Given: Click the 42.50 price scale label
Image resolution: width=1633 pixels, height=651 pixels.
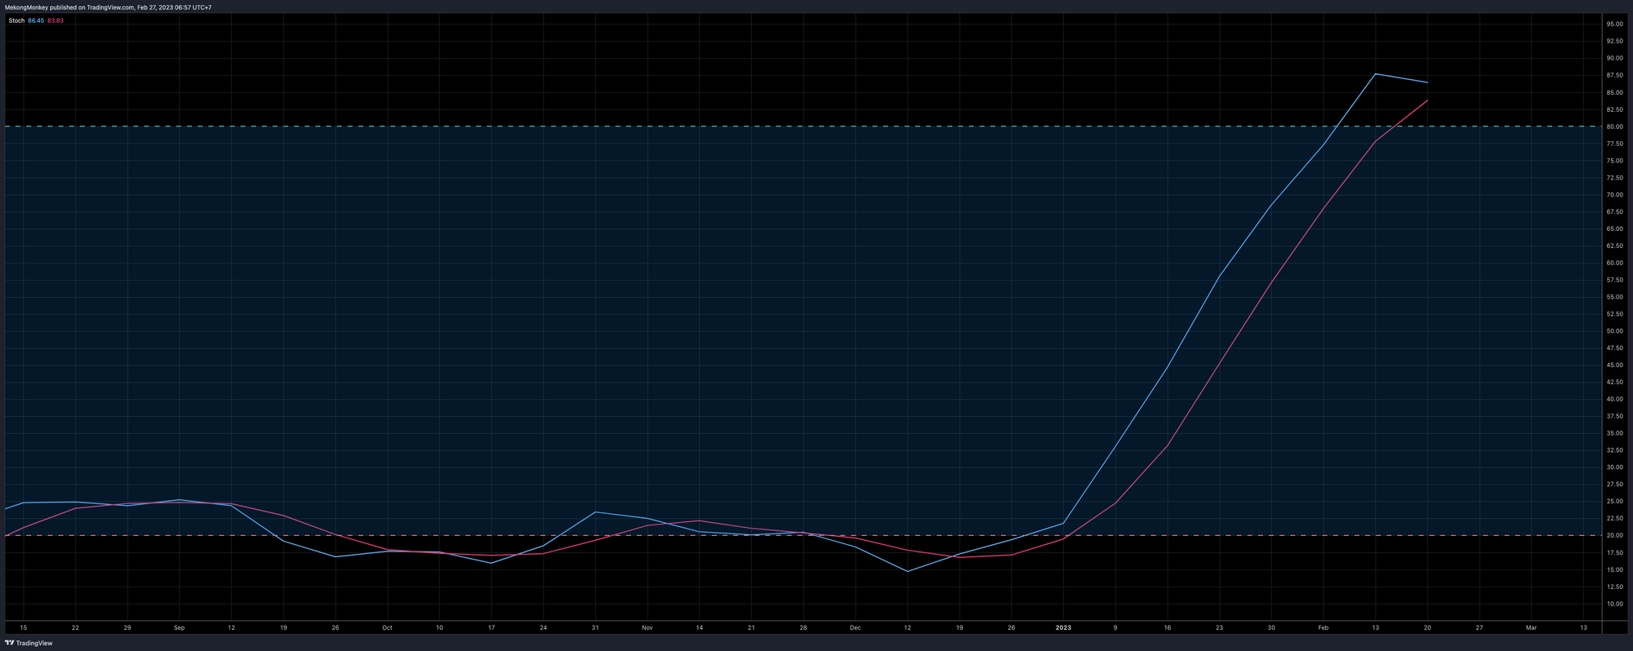Looking at the screenshot, I should pos(1614,383).
